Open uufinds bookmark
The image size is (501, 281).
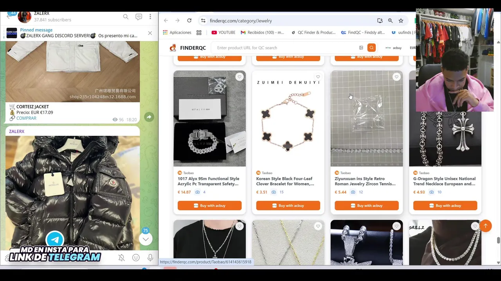(x=403, y=32)
